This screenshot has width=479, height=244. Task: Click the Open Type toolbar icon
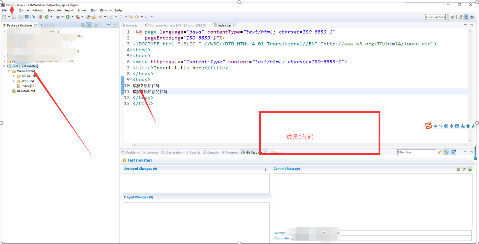pyautogui.click(x=88, y=17)
